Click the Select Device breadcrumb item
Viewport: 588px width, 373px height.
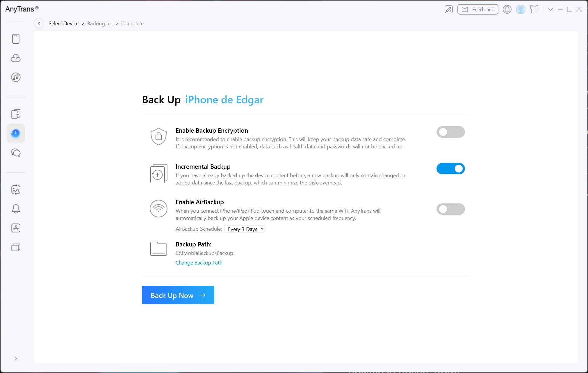[63, 23]
